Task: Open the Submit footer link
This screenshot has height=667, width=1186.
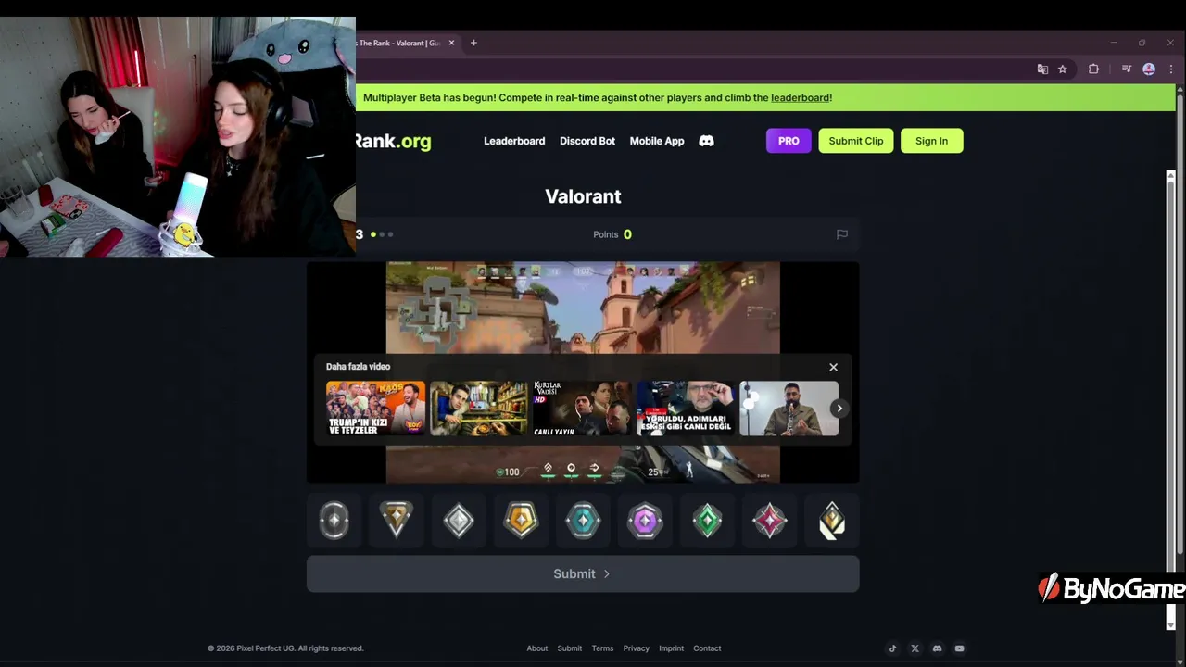Action: [x=570, y=648]
